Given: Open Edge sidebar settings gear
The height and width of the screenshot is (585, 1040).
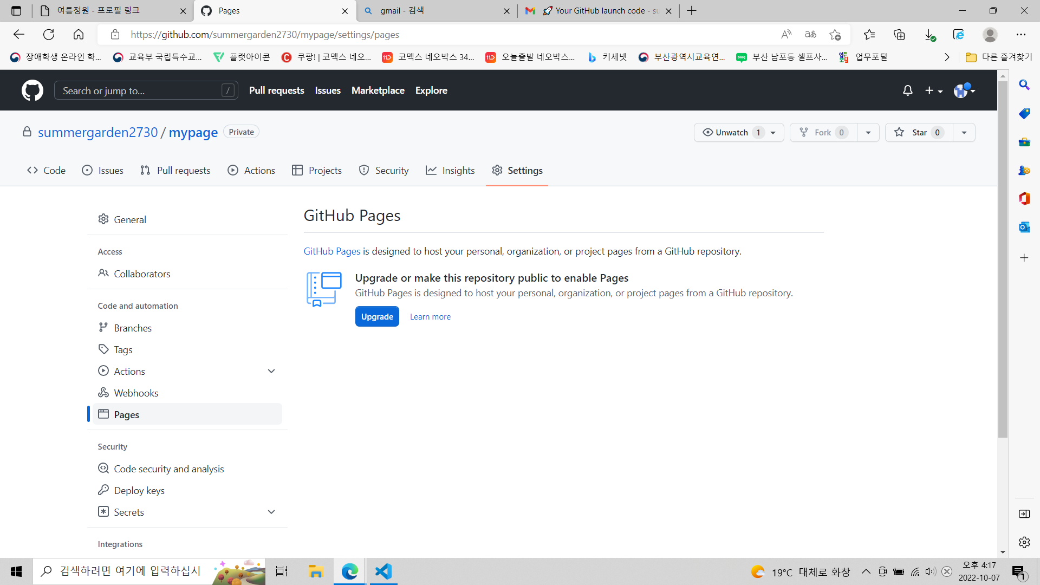Looking at the screenshot, I should click(1024, 542).
